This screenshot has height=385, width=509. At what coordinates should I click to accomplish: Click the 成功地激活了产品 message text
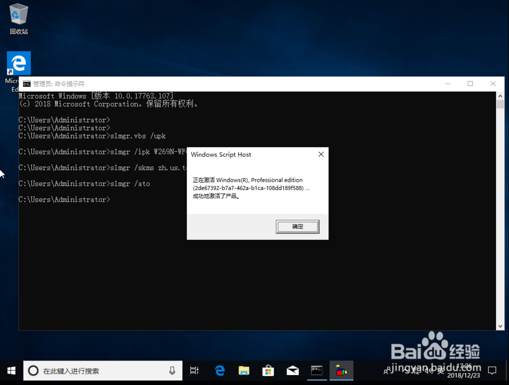point(216,196)
